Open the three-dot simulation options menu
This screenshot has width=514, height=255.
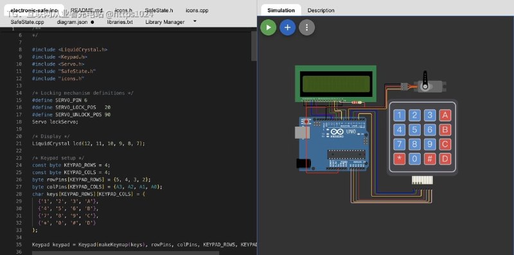pos(307,28)
